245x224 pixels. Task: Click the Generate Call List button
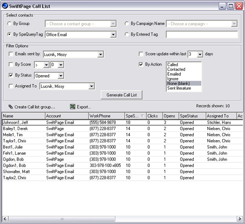[x=122, y=95]
